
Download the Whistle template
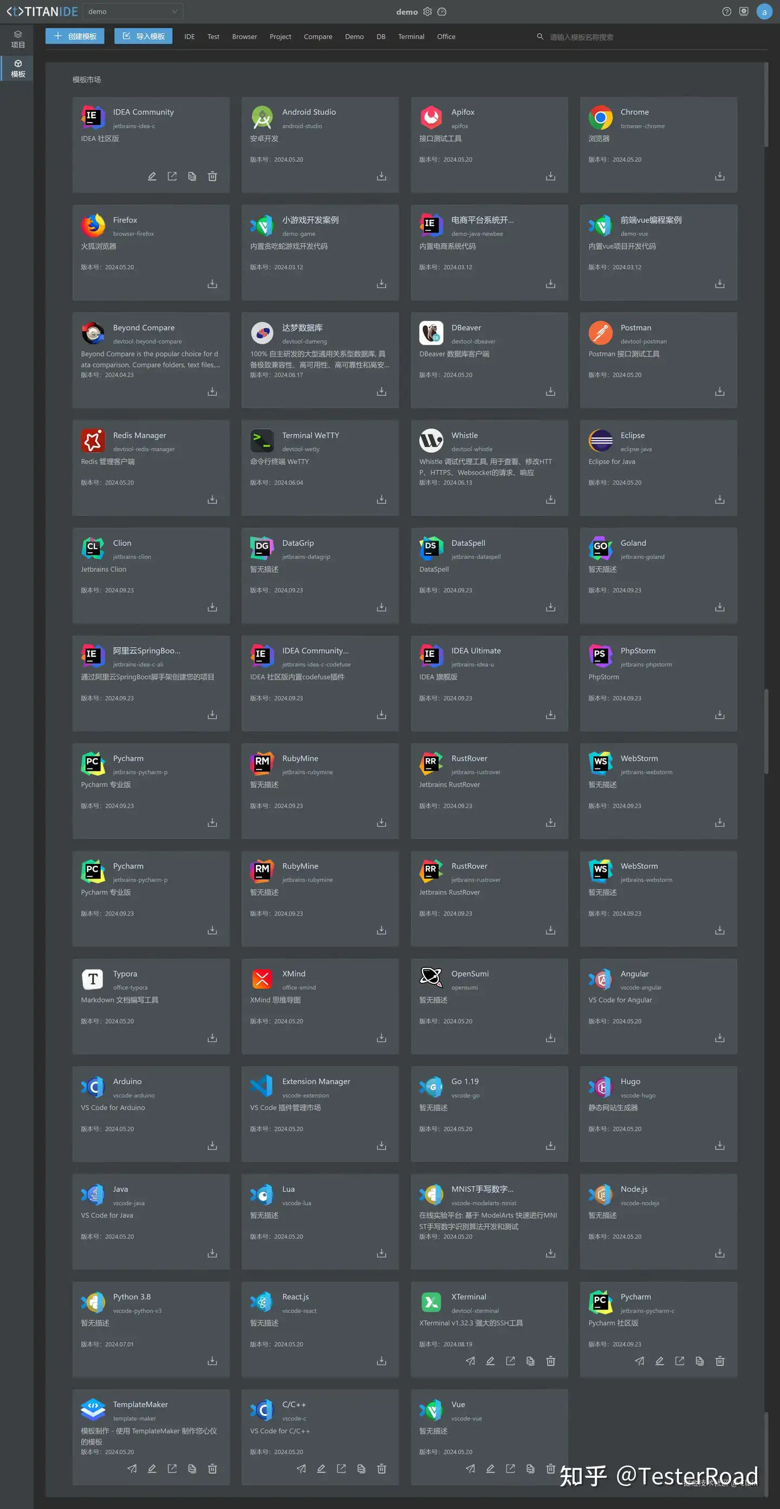550,500
